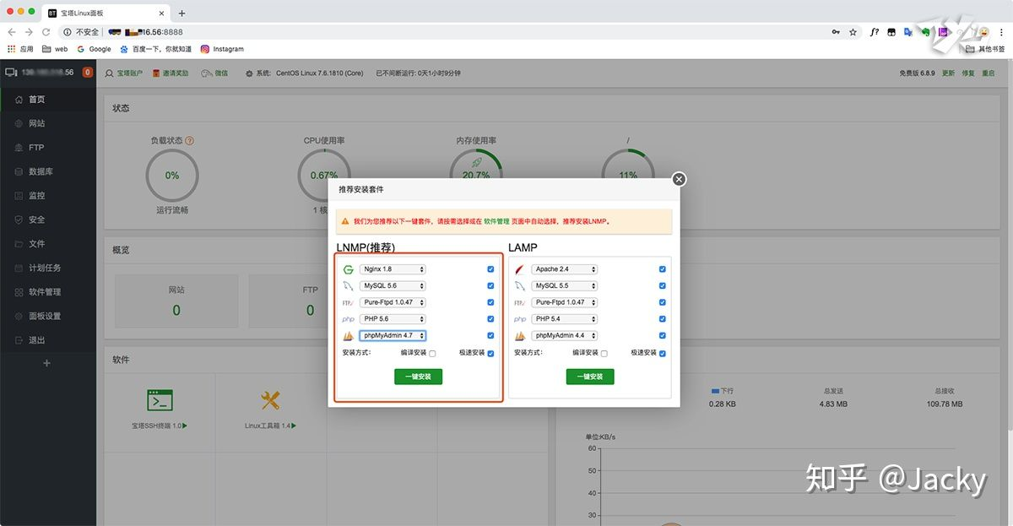Open the Google bookmark
This screenshot has width=1013, height=526.
94,49
